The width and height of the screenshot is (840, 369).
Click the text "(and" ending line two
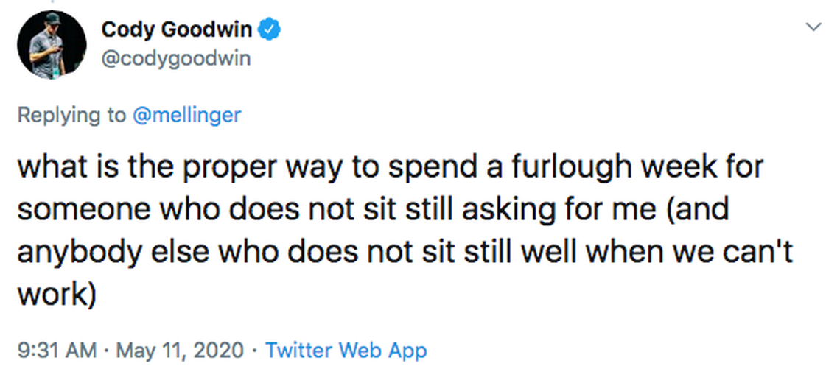click(x=699, y=211)
